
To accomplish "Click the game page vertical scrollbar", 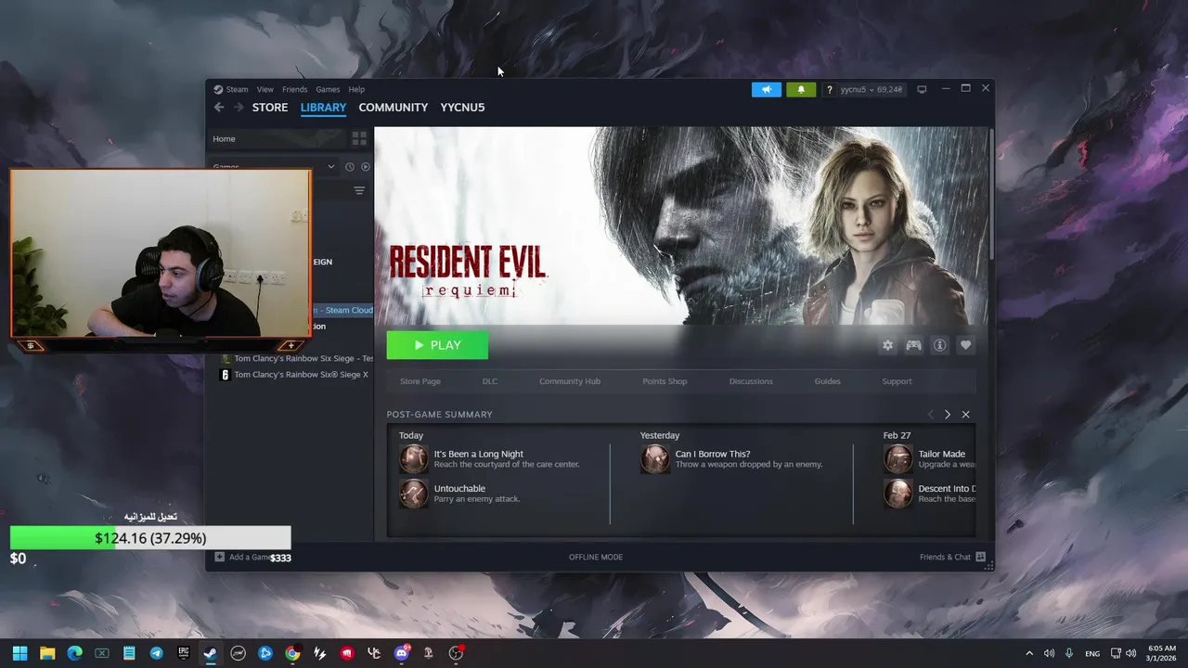I will (x=991, y=195).
